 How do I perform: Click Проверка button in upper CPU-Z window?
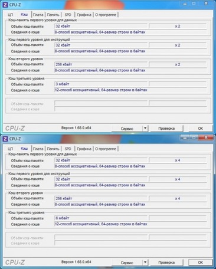pos(166,129)
